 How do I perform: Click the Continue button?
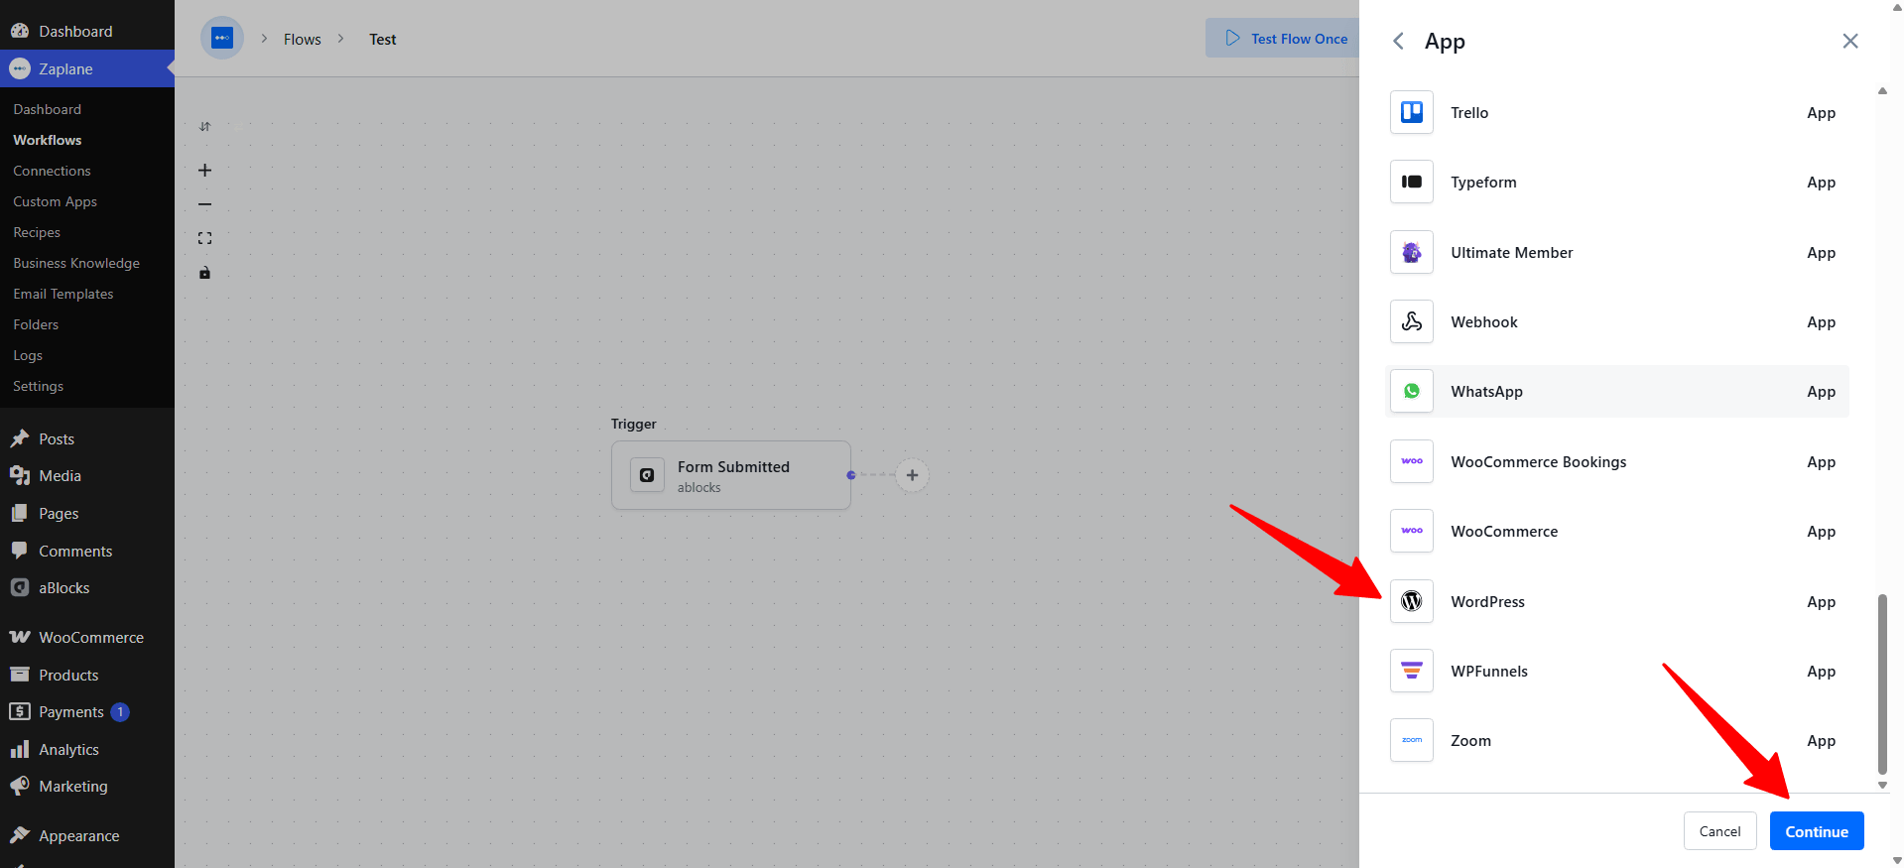pyautogui.click(x=1817, y=831)
